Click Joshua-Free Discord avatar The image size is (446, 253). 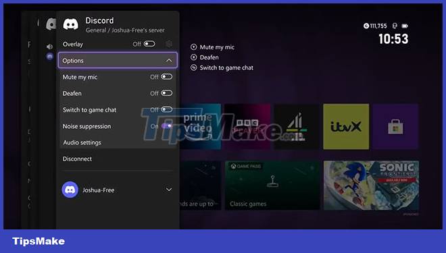(x=70, y=190)
